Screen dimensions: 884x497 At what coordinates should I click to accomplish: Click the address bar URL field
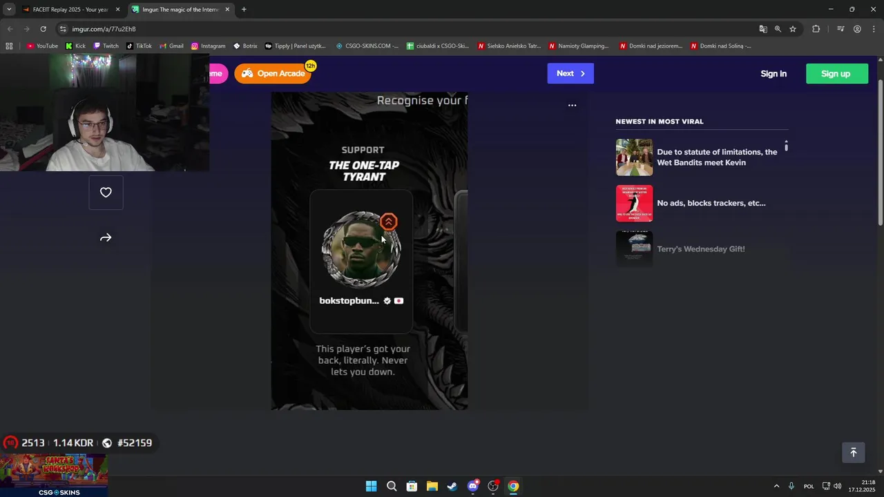click(x=407, y=29)
